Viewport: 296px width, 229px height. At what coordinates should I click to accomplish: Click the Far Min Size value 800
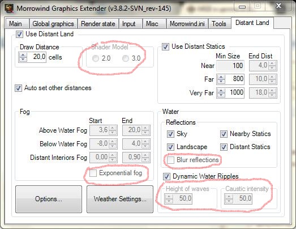tap(235, 79)
